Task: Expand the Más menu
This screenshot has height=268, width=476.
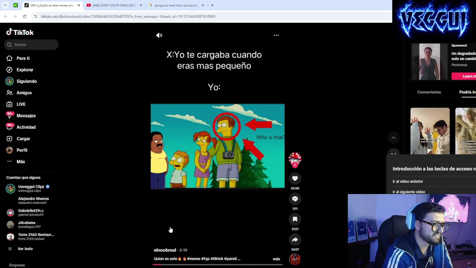Action: 21,162
